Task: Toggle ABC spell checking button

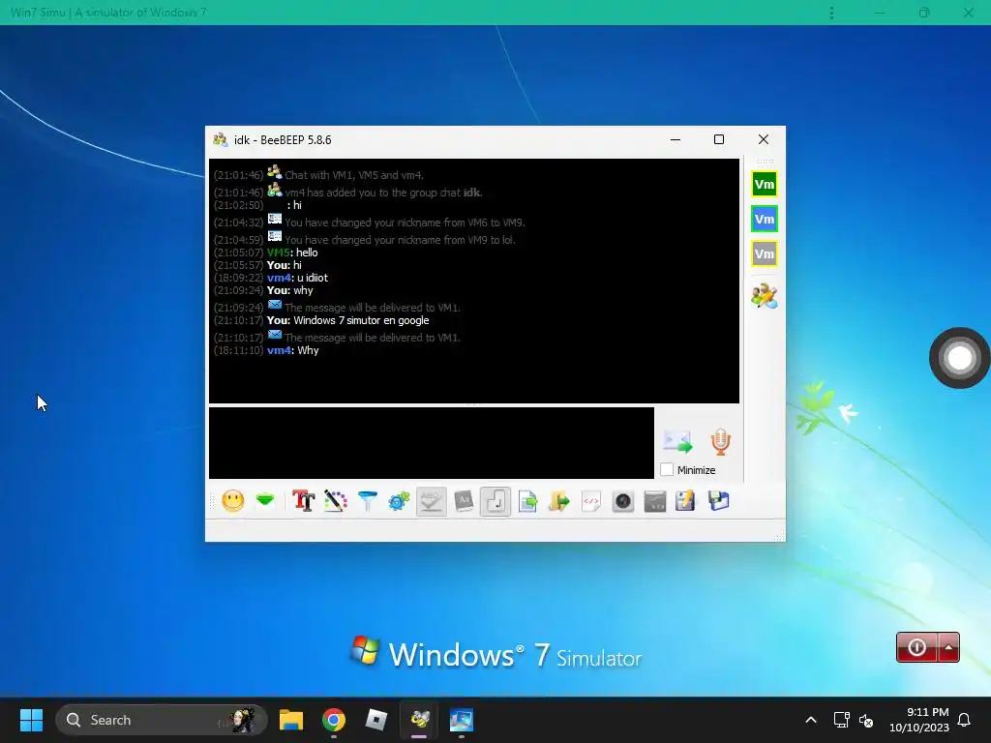Action: tap(431, 501)
